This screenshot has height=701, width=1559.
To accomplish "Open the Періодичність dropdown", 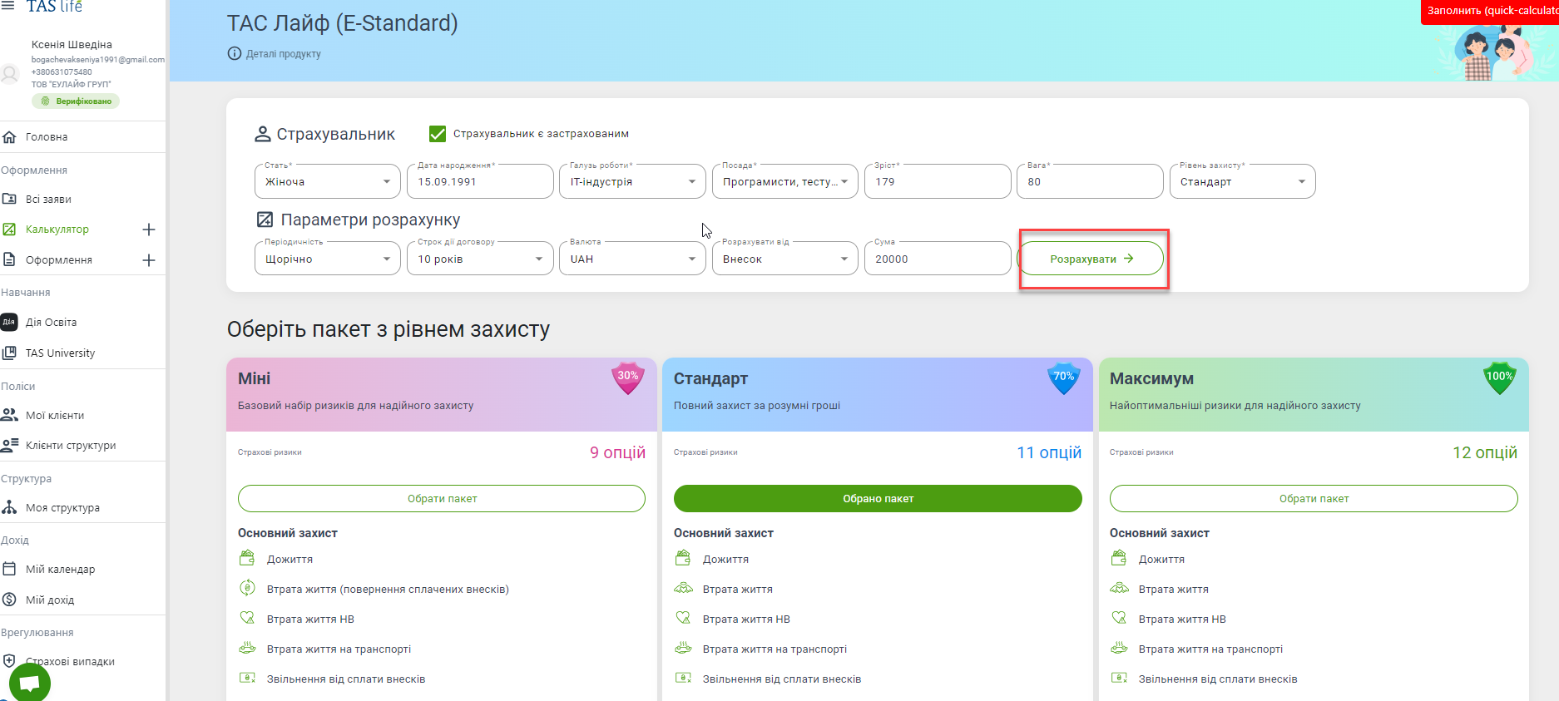I will point(327,259).
